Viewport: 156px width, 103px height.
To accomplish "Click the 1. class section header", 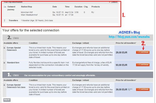I will [78, 75].
